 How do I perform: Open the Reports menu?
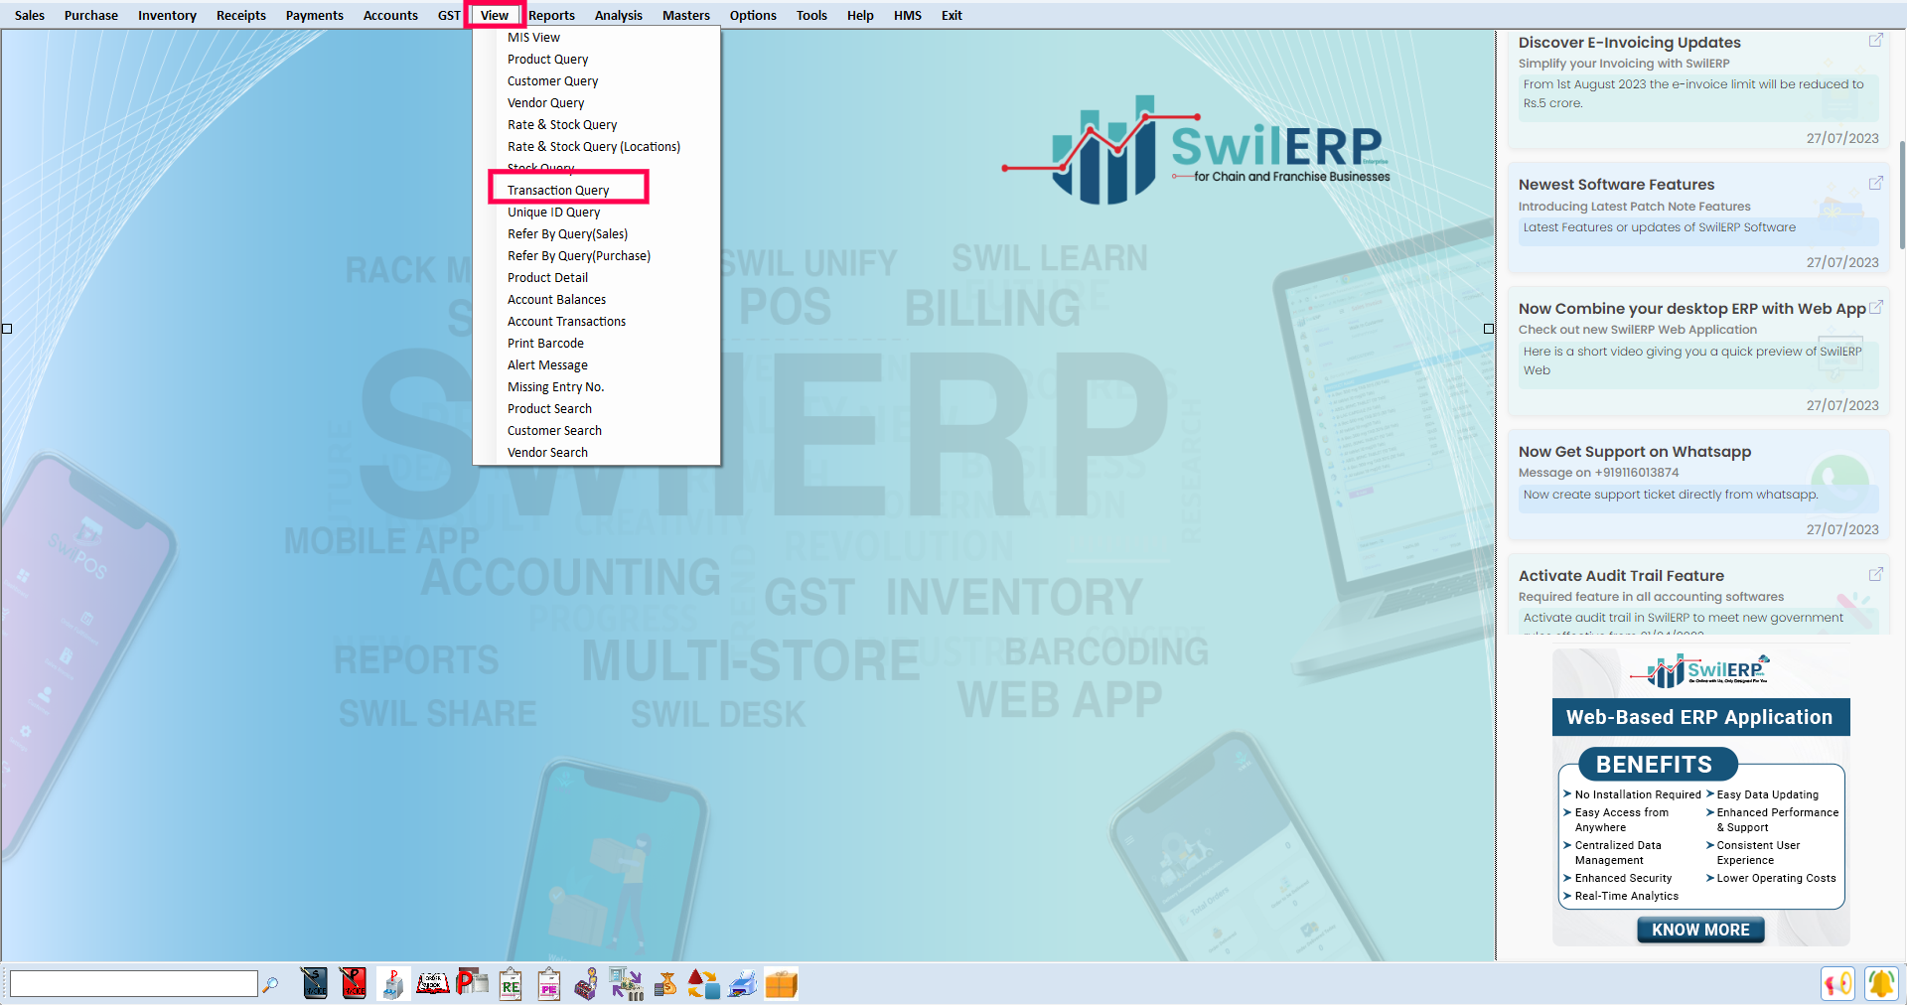pyautogui.click(x=551, y=15)
